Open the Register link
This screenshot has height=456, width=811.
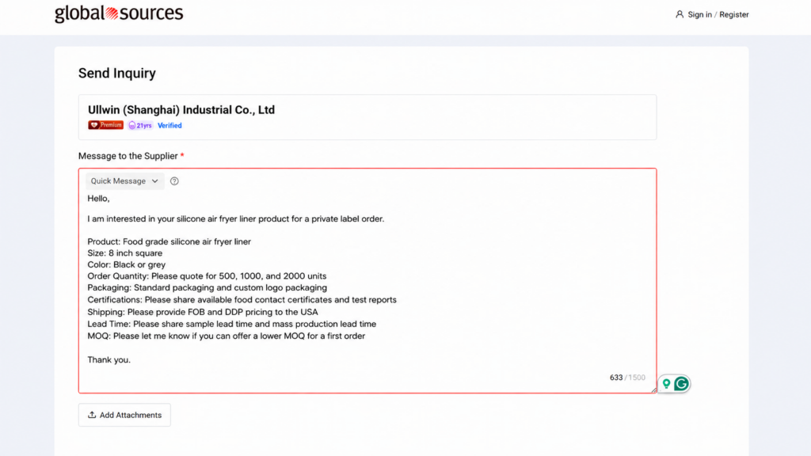pyautogui.click(x=734, y=14)
